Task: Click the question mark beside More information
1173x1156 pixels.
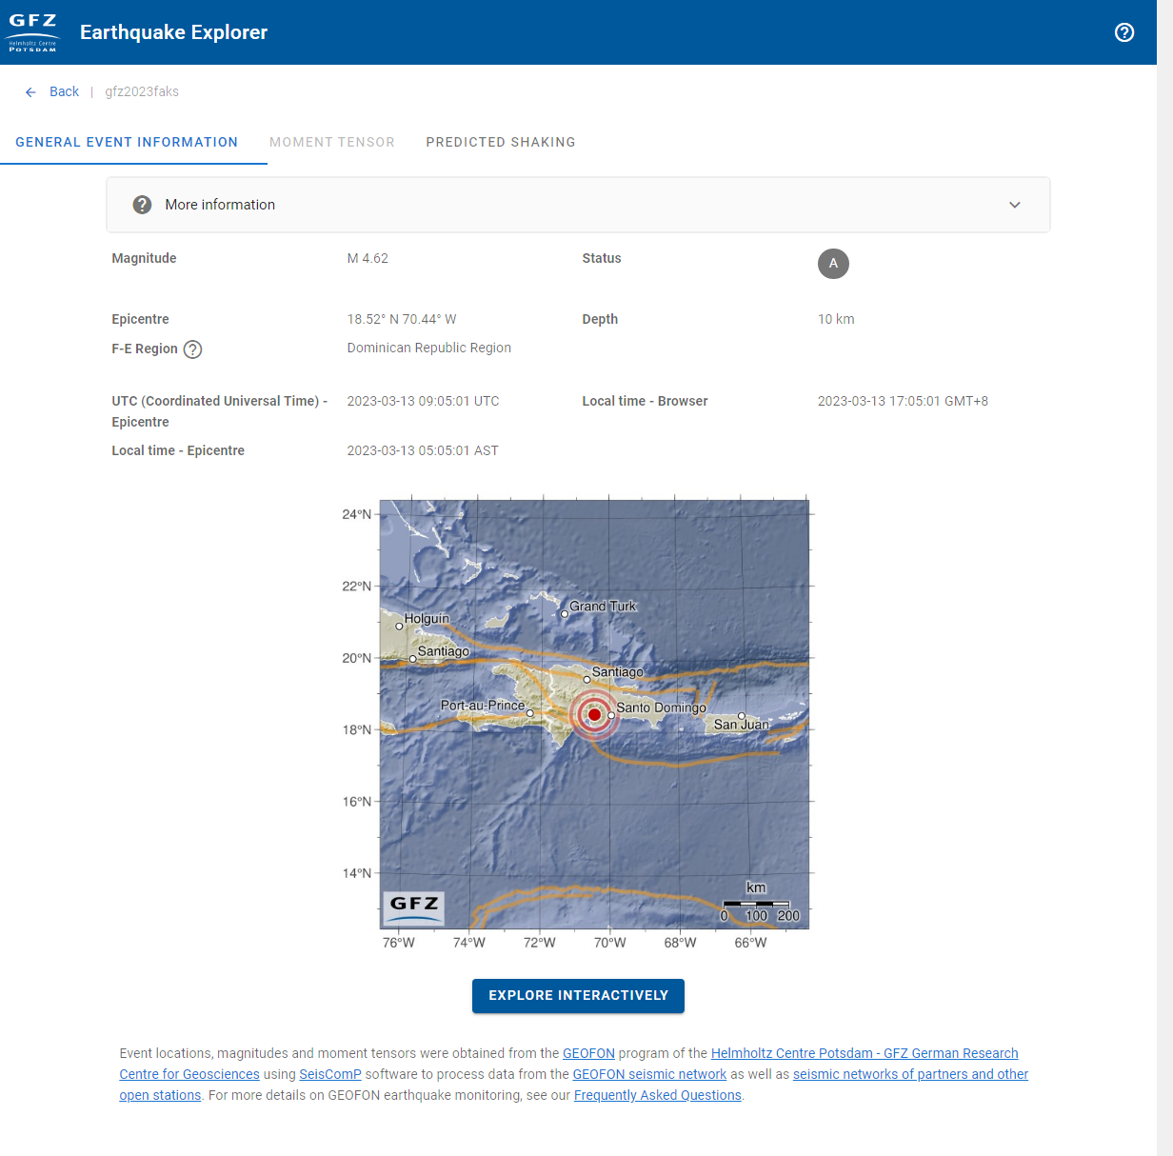Action: (x=142, y=205)
